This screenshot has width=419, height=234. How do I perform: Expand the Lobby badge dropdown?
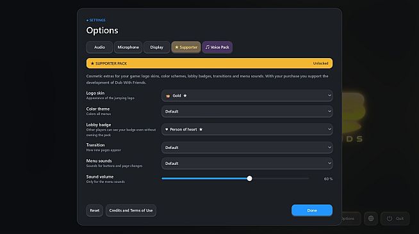point(247,129)
